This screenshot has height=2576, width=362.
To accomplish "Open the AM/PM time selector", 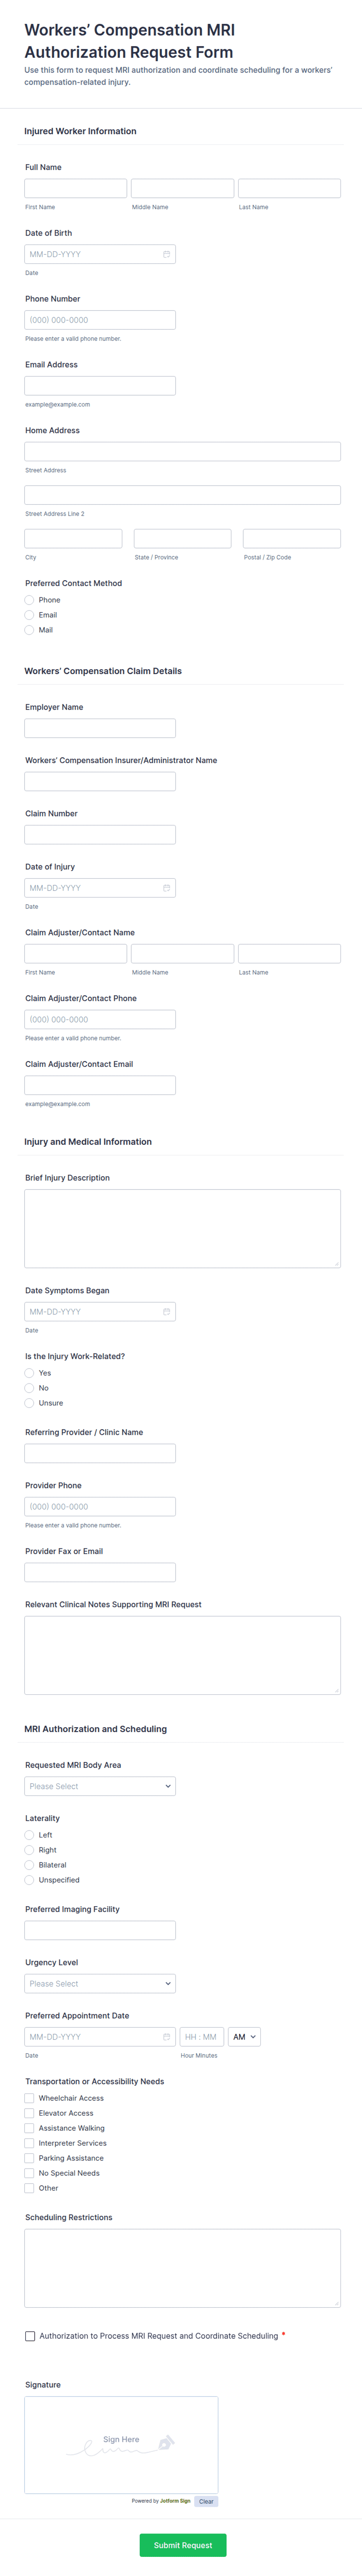I will click(x=243, y=2037).
